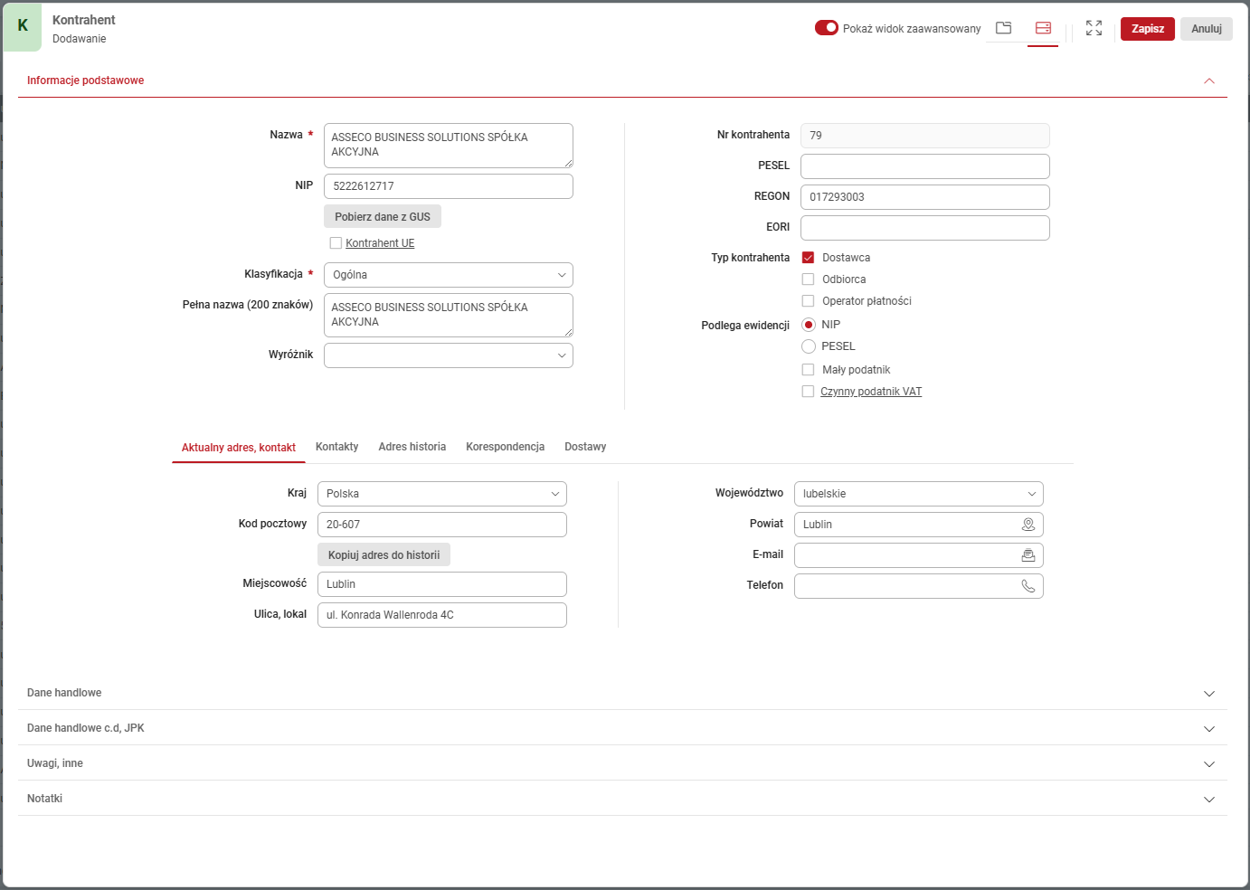Open the Korespondencja tab
This screenshot has height=890, width=1250.
click(x=505, y=447)
